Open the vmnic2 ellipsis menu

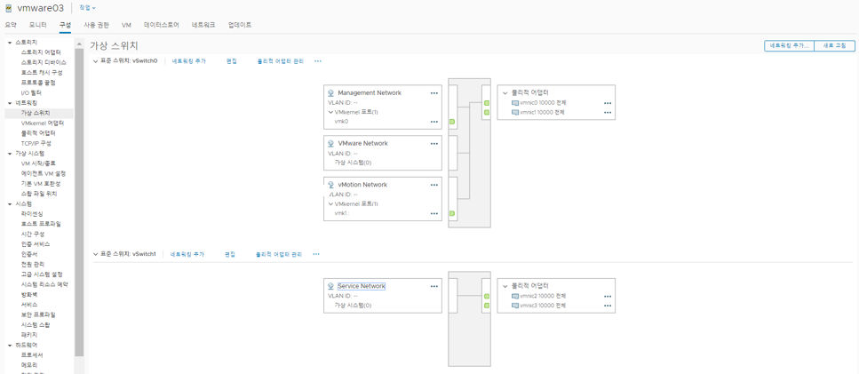[608, 296]
